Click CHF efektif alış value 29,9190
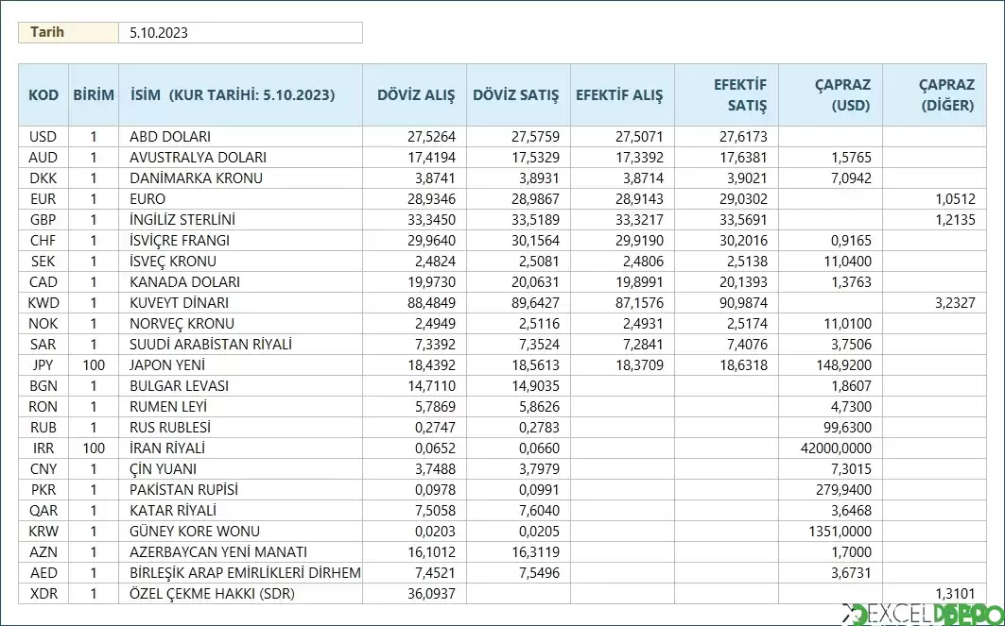 coord(622,241)
